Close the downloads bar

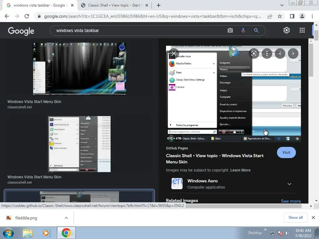[x=313, y=218]
